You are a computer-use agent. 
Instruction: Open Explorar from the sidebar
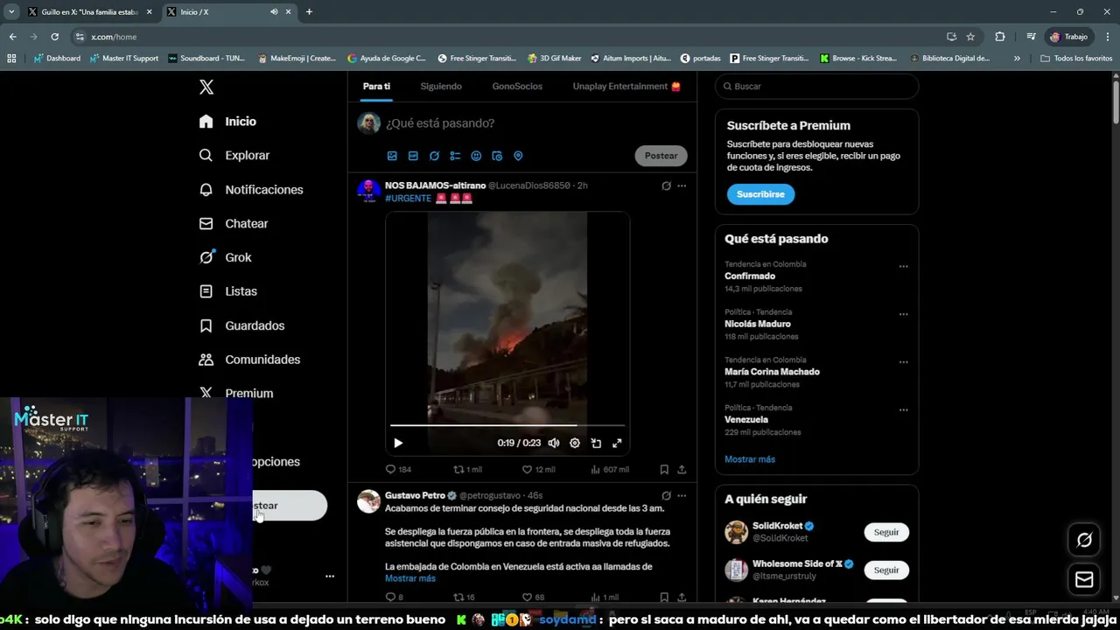tap(234, 155)
